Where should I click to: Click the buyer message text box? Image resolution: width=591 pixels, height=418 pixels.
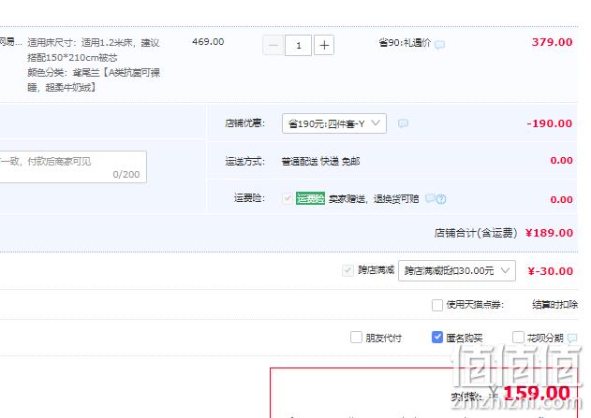[x=71, y=167]
